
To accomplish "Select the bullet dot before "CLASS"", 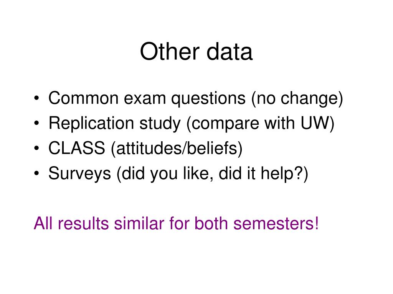I will [x=36, y=149].
